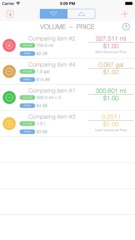Open Comparing item #3 title
The image size is (135, 240).
(52, 117)
